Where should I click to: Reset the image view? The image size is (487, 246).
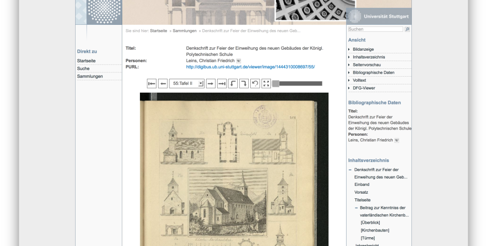255,83
